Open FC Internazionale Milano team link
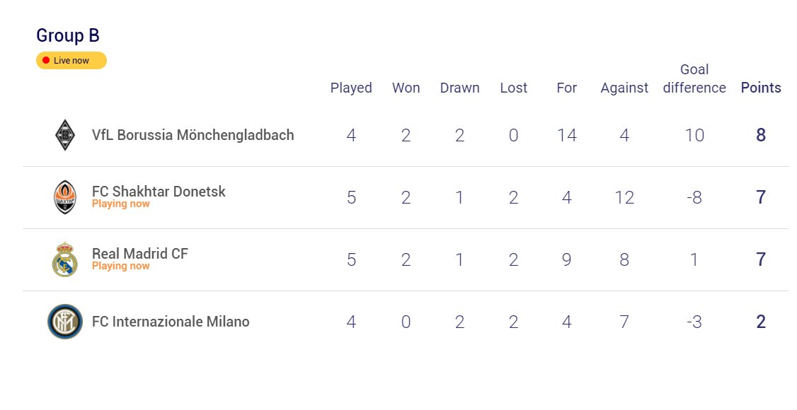Image resolution: width=797 pixels, height=410 pixels. pos(171,322)
